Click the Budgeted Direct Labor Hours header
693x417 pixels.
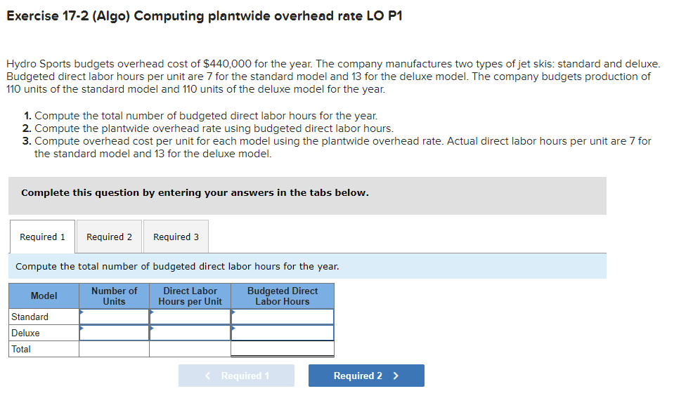(282, 296)
